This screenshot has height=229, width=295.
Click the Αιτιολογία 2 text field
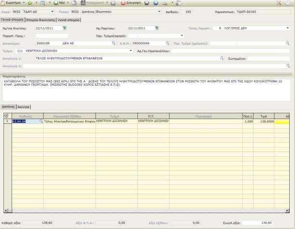(154, 66)
